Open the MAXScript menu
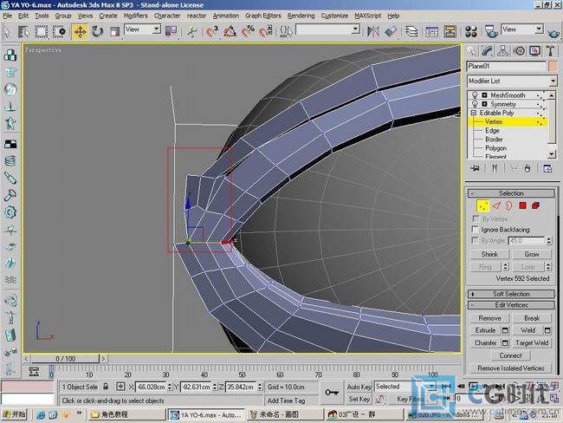The height and width of the screenshot is (423, 563). click(367, 16)
